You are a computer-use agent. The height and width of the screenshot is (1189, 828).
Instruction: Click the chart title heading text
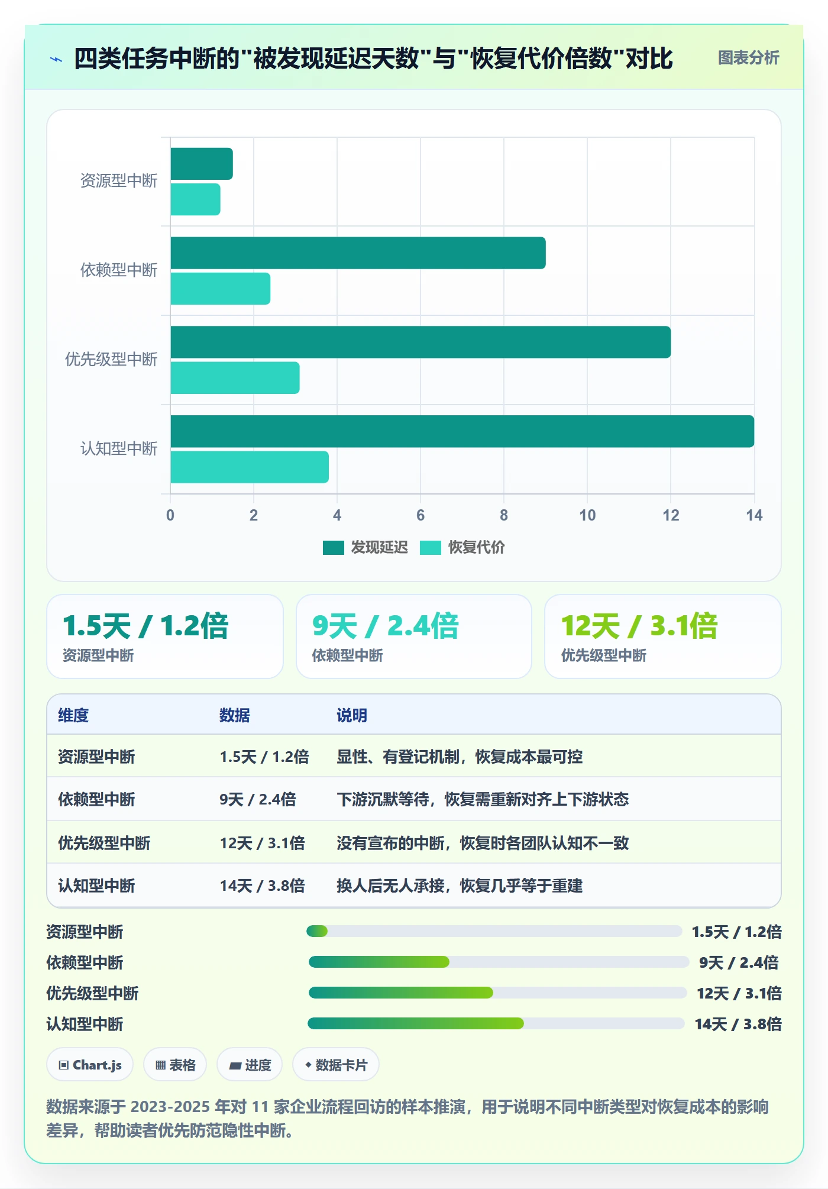coord(373,59)
